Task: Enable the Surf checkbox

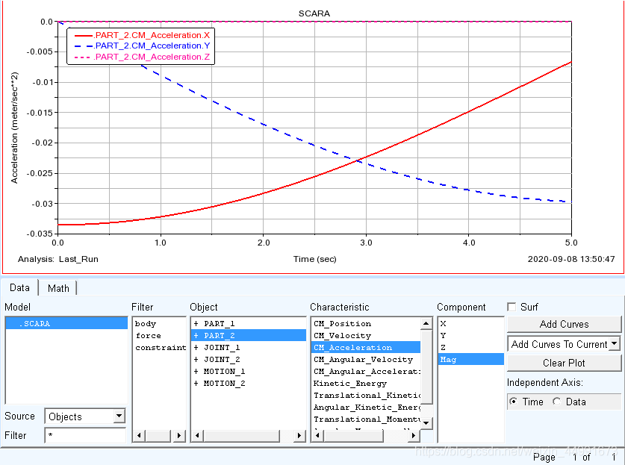Action: pos(512,307)
